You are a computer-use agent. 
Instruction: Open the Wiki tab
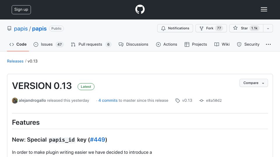point(222,44)
